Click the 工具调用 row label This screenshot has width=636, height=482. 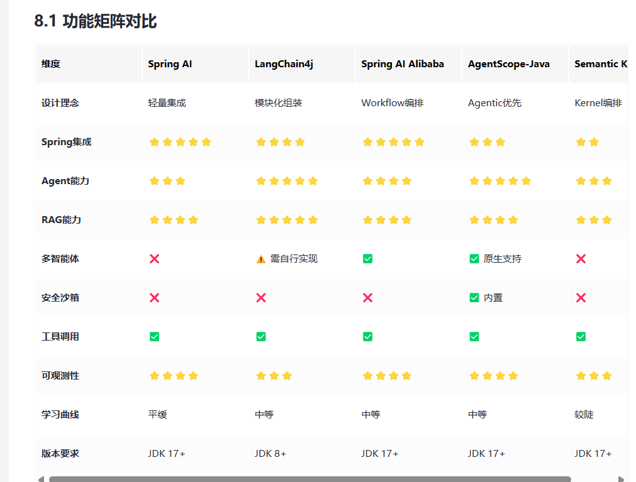click(x=60, y=337)
